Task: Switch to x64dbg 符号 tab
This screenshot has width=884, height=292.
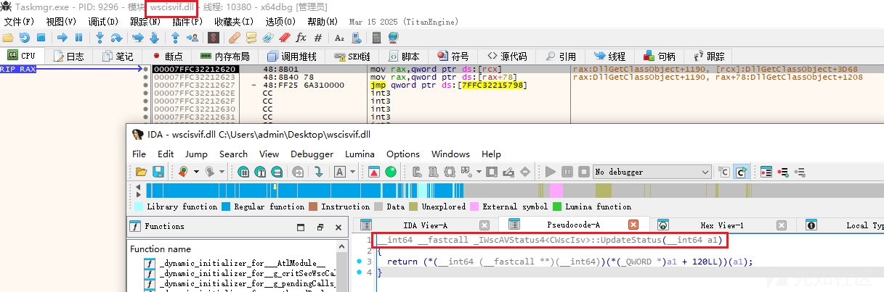Action: tap(453, 56)
